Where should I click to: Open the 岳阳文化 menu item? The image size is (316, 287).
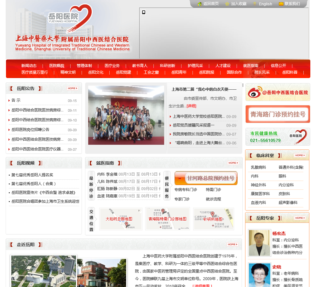(x=96, y=72)
